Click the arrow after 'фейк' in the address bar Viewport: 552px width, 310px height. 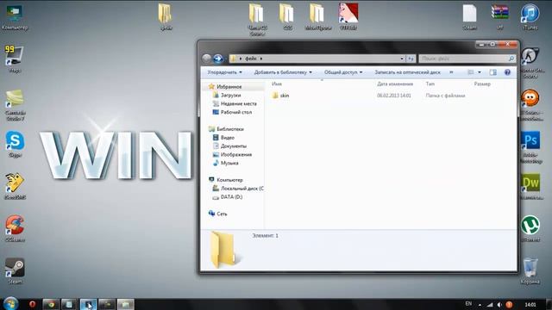261,59
